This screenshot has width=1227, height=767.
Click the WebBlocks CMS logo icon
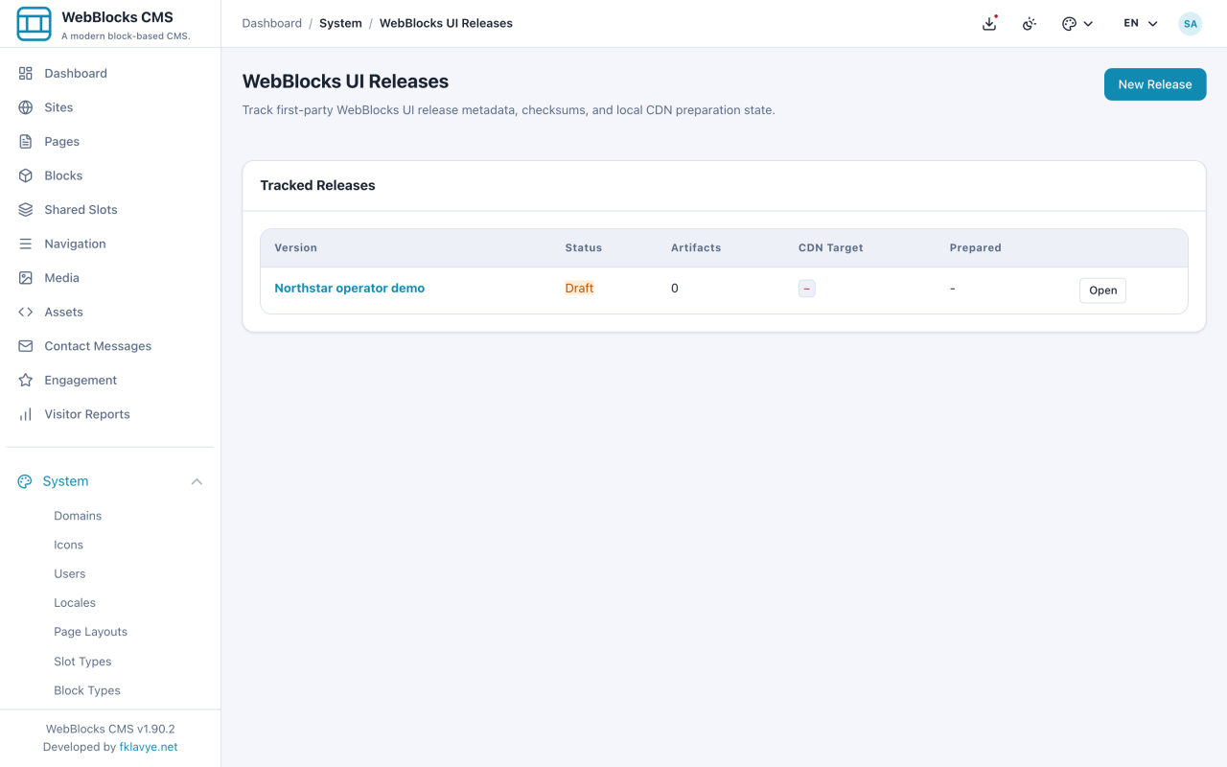coord(35,24)
